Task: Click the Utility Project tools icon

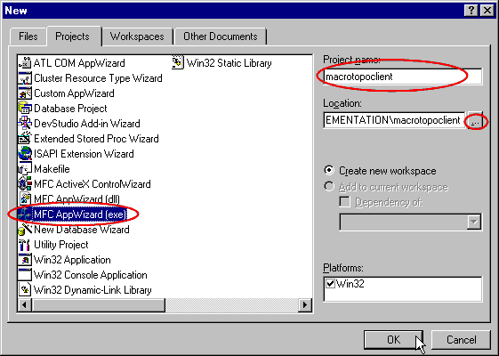Action: click(x=25, y=245)
